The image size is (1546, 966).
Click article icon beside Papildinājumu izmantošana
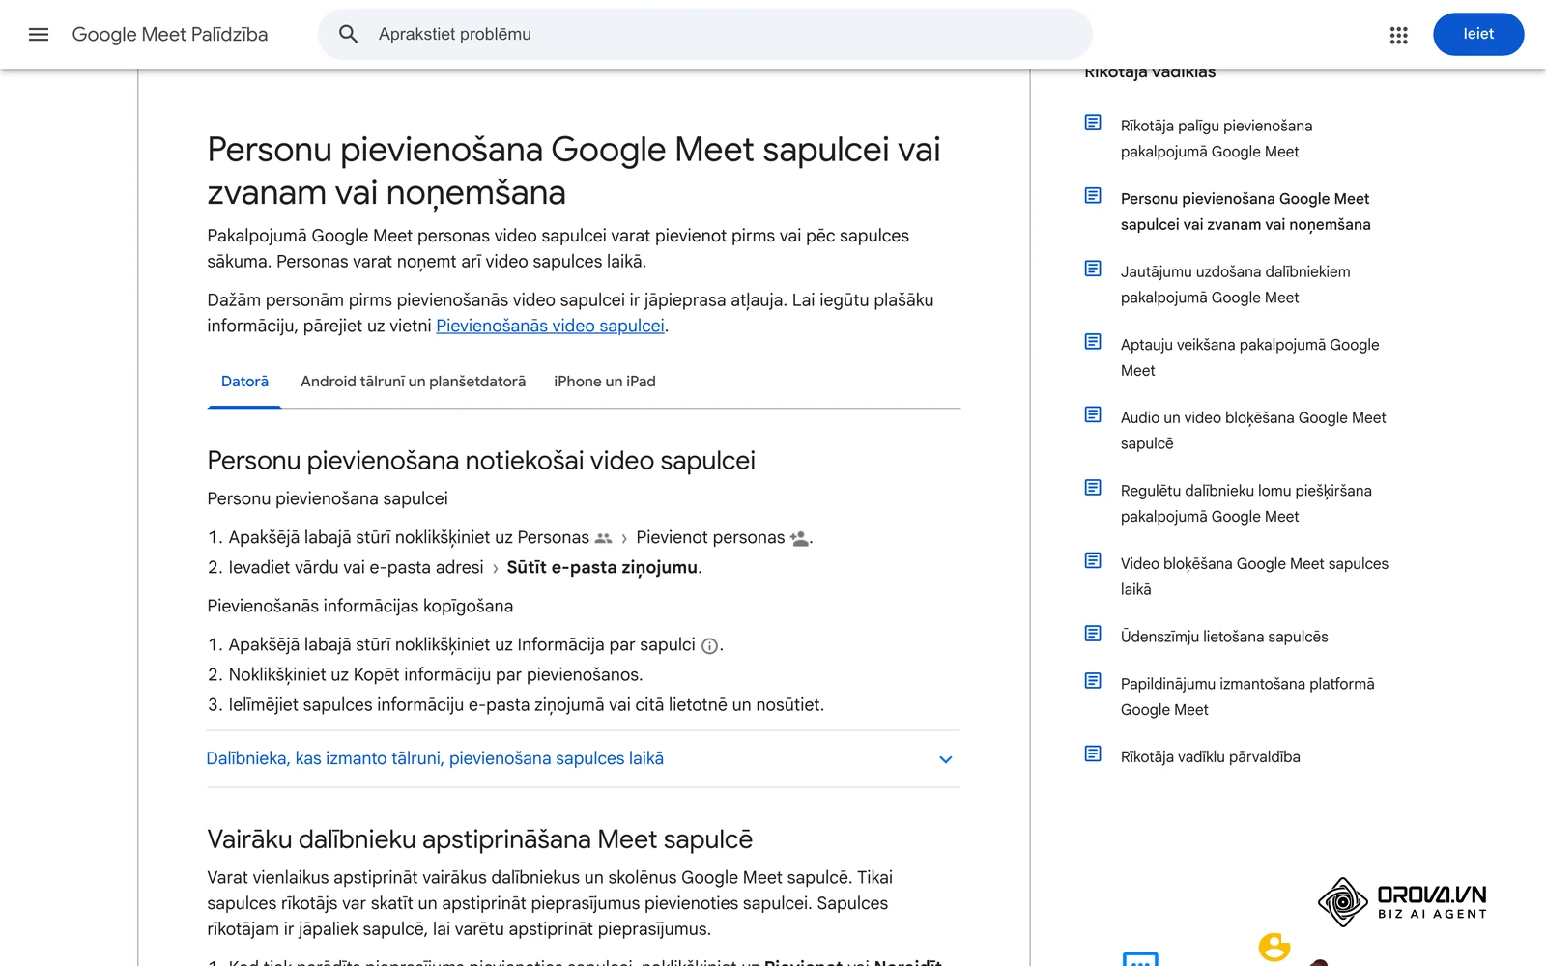[x=1093, y=681]
